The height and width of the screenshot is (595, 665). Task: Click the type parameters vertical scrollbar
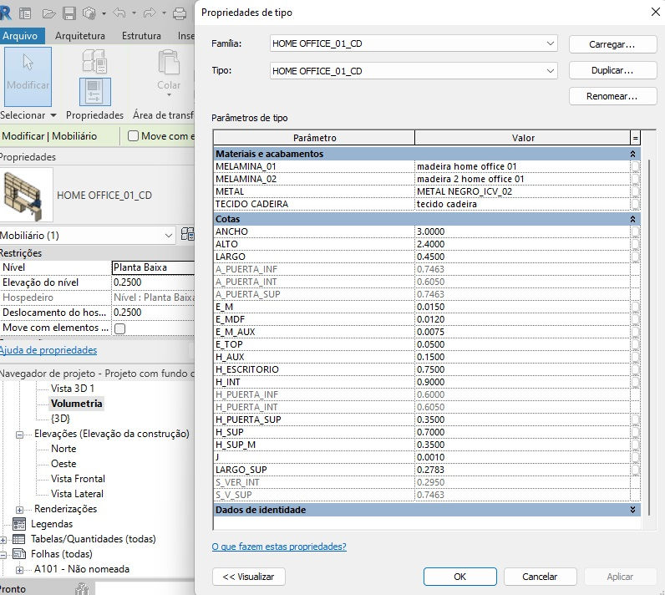pos(649,337)
